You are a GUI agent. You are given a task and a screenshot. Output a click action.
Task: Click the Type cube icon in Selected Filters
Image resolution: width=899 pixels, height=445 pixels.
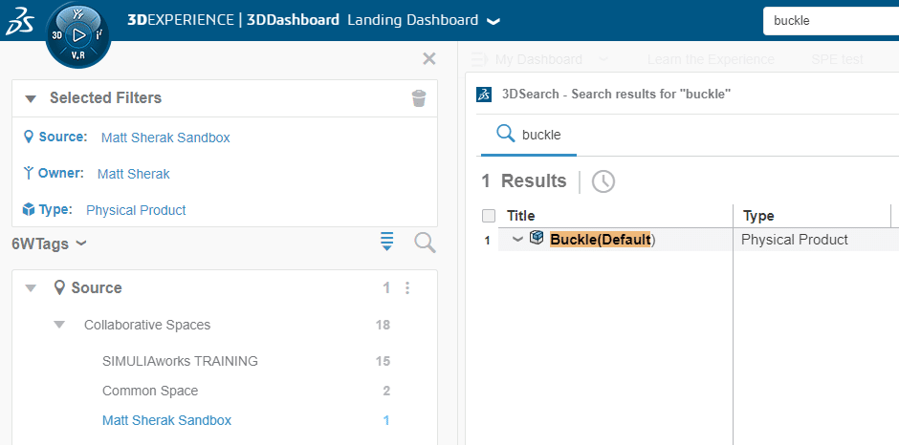29,210
